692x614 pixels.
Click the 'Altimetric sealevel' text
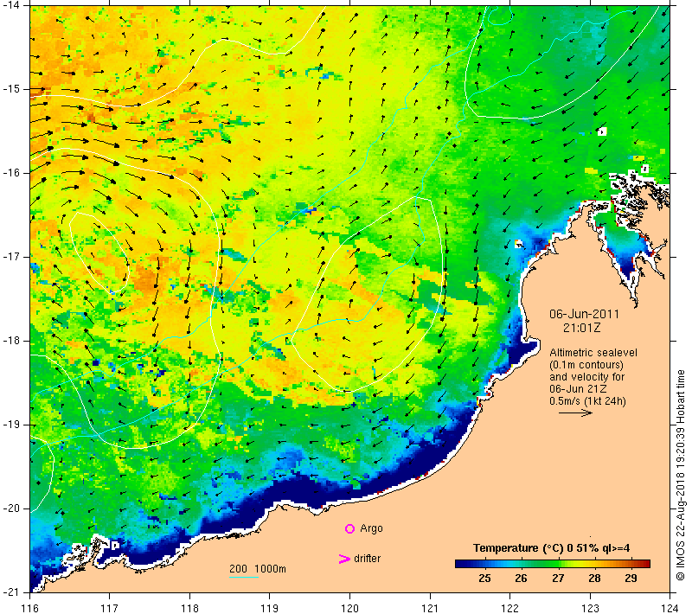click(593, 353)
